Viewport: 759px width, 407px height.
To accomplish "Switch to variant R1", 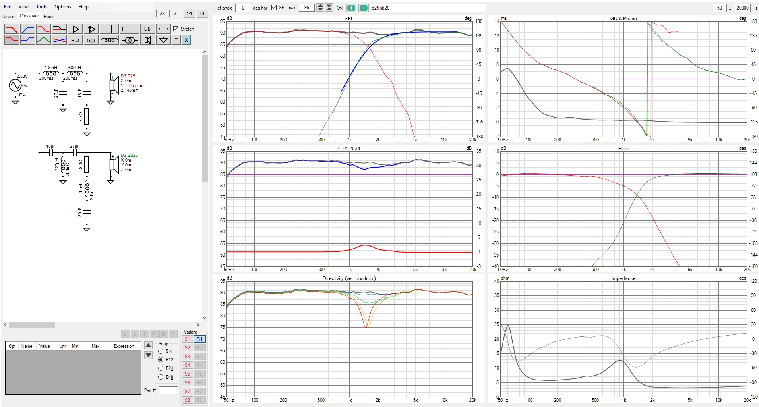I will pyautogui.click(x=199, y=339).
